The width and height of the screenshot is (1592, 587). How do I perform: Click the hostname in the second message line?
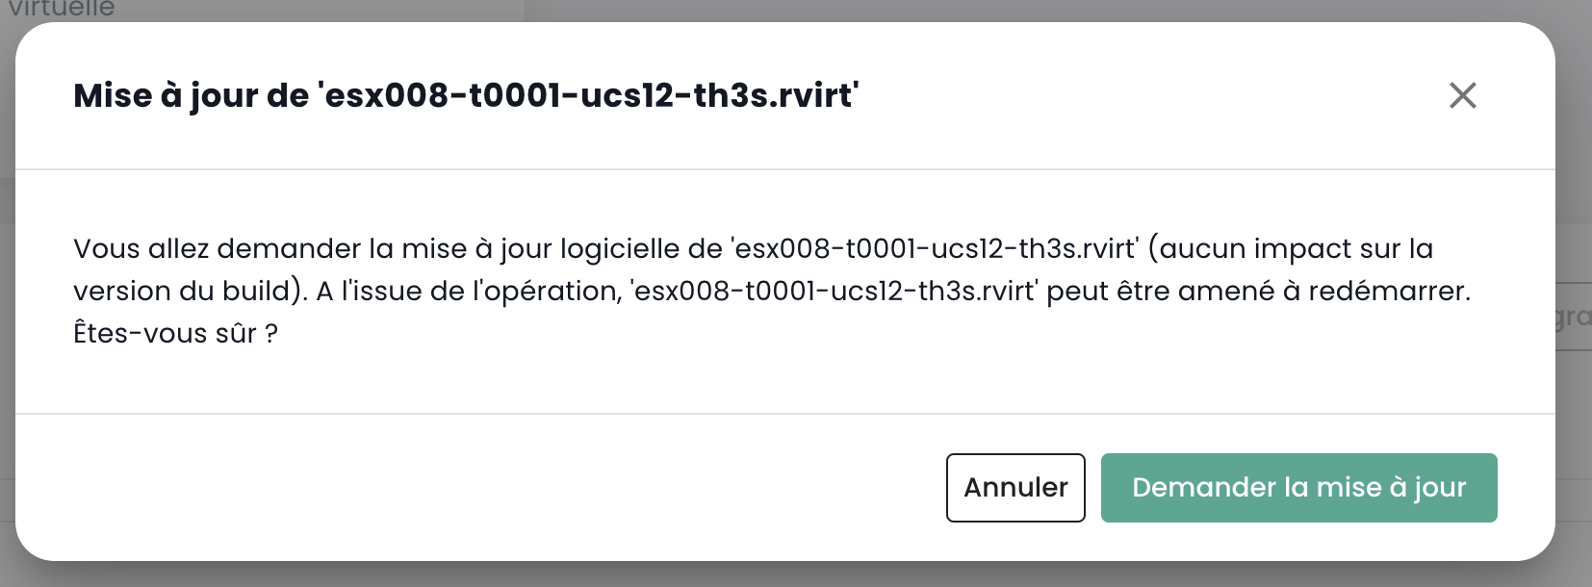tap(834, 291)
